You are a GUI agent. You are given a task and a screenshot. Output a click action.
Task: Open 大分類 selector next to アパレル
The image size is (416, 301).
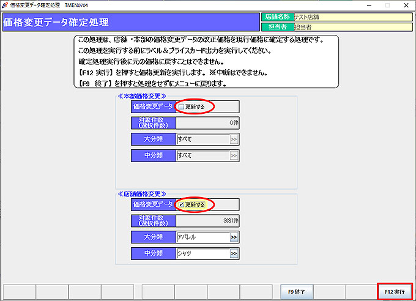[x=234, y=237]
